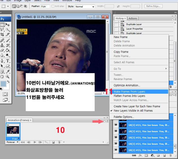Select the Polygonal Lasso tool

pos(2,29)
